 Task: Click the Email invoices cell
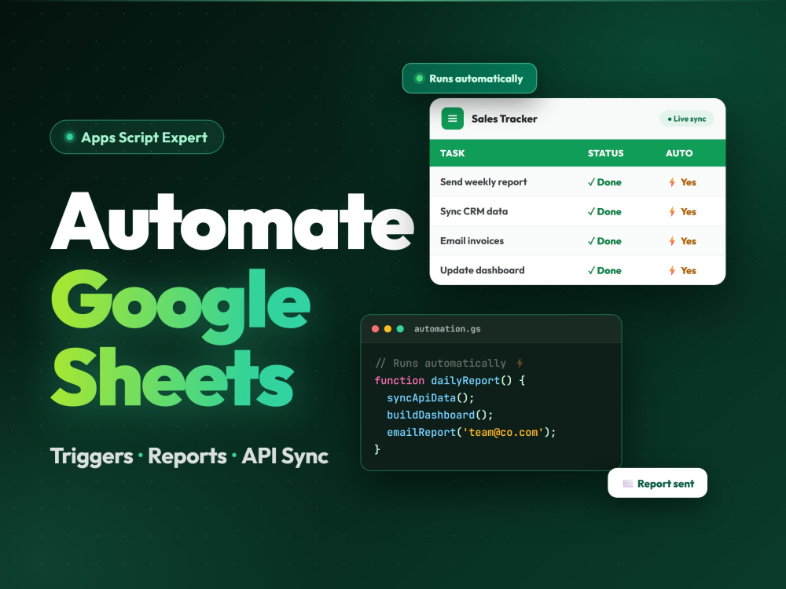[472, 241]
